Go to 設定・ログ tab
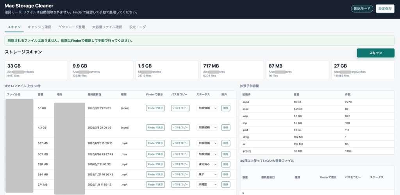 point(138,27)
